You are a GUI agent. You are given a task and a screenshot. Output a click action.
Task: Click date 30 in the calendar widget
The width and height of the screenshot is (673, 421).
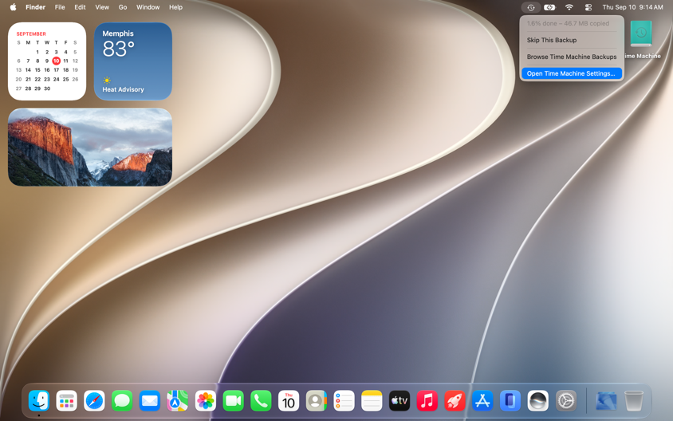click(47, 89)
